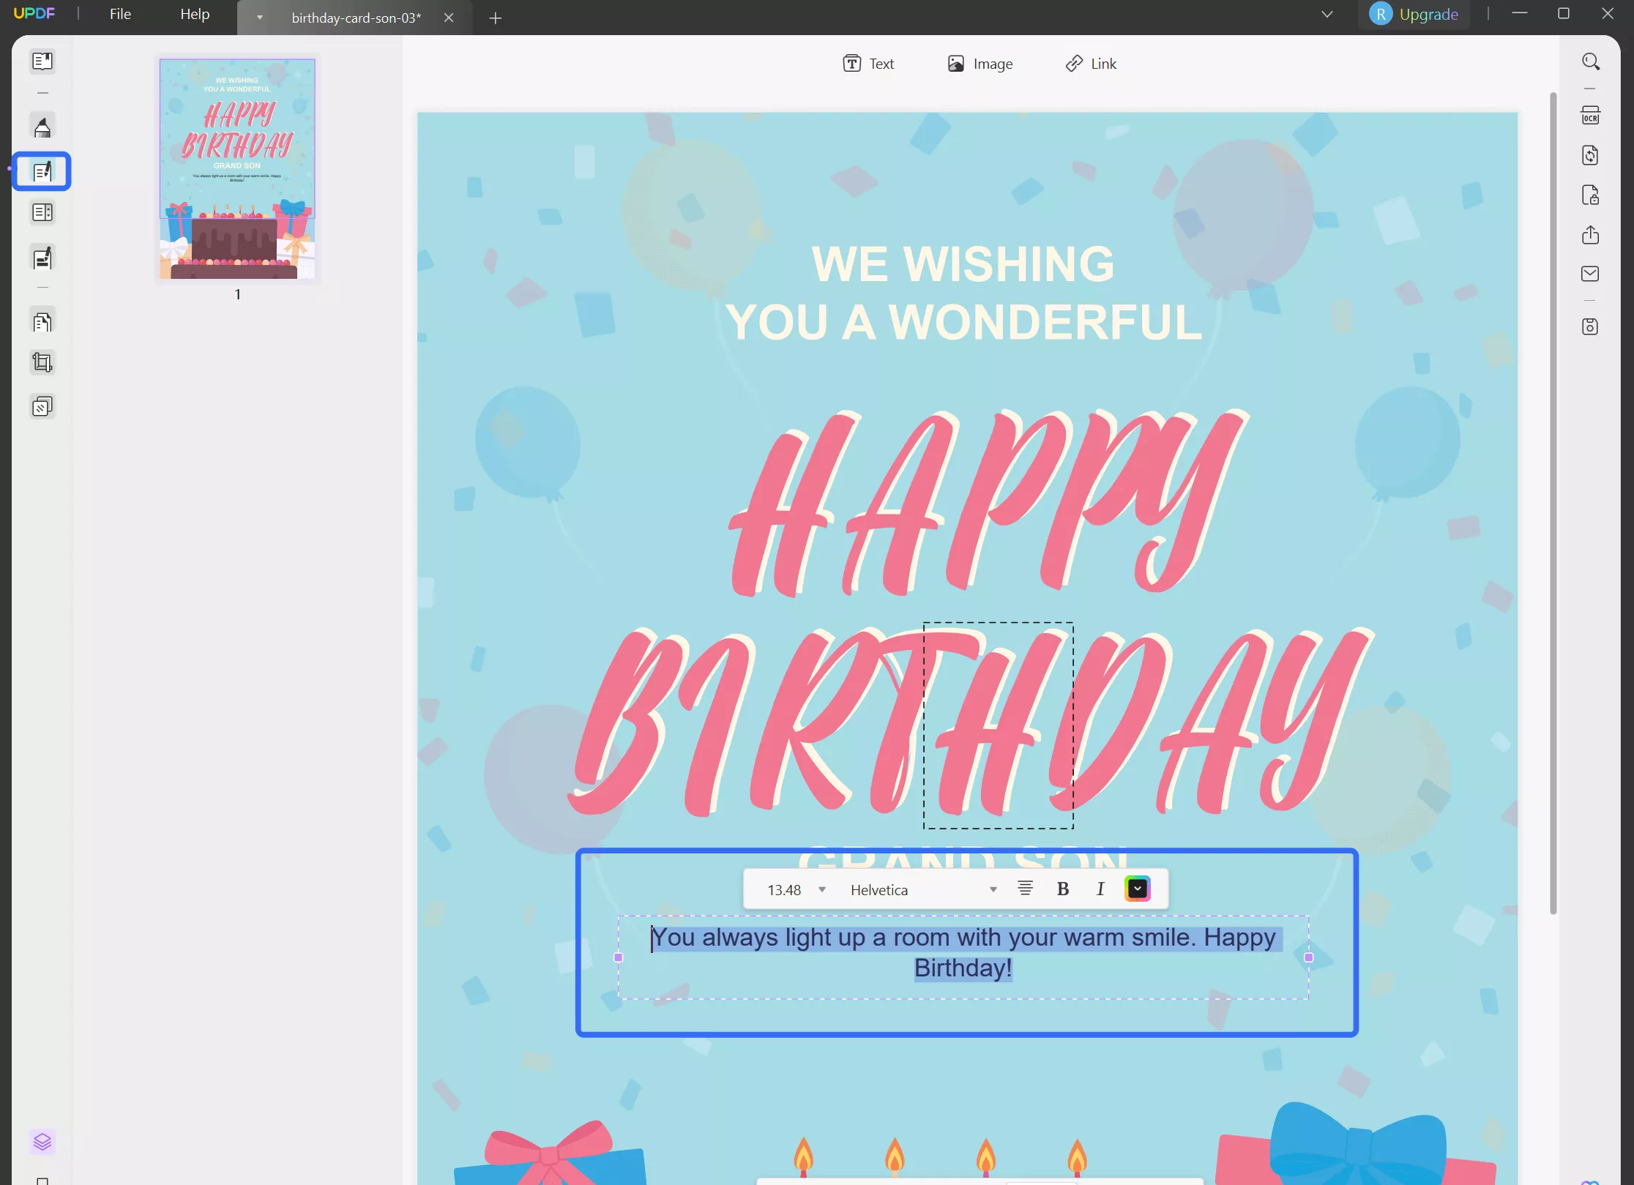Insert an Image with Image tool

click(980, 64)
